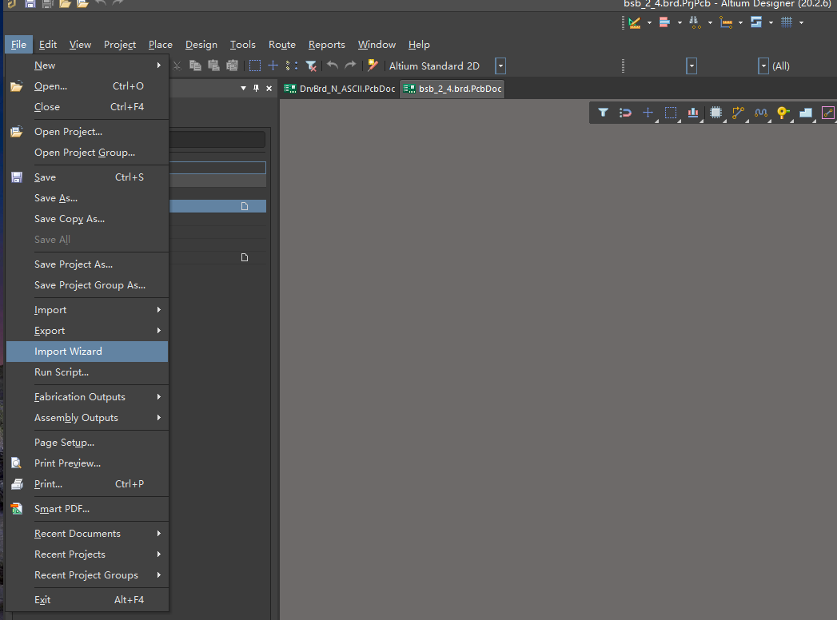Click Move Objects cross icon on active bar
This screenshot has height=620, width=837.
(648, 113)
